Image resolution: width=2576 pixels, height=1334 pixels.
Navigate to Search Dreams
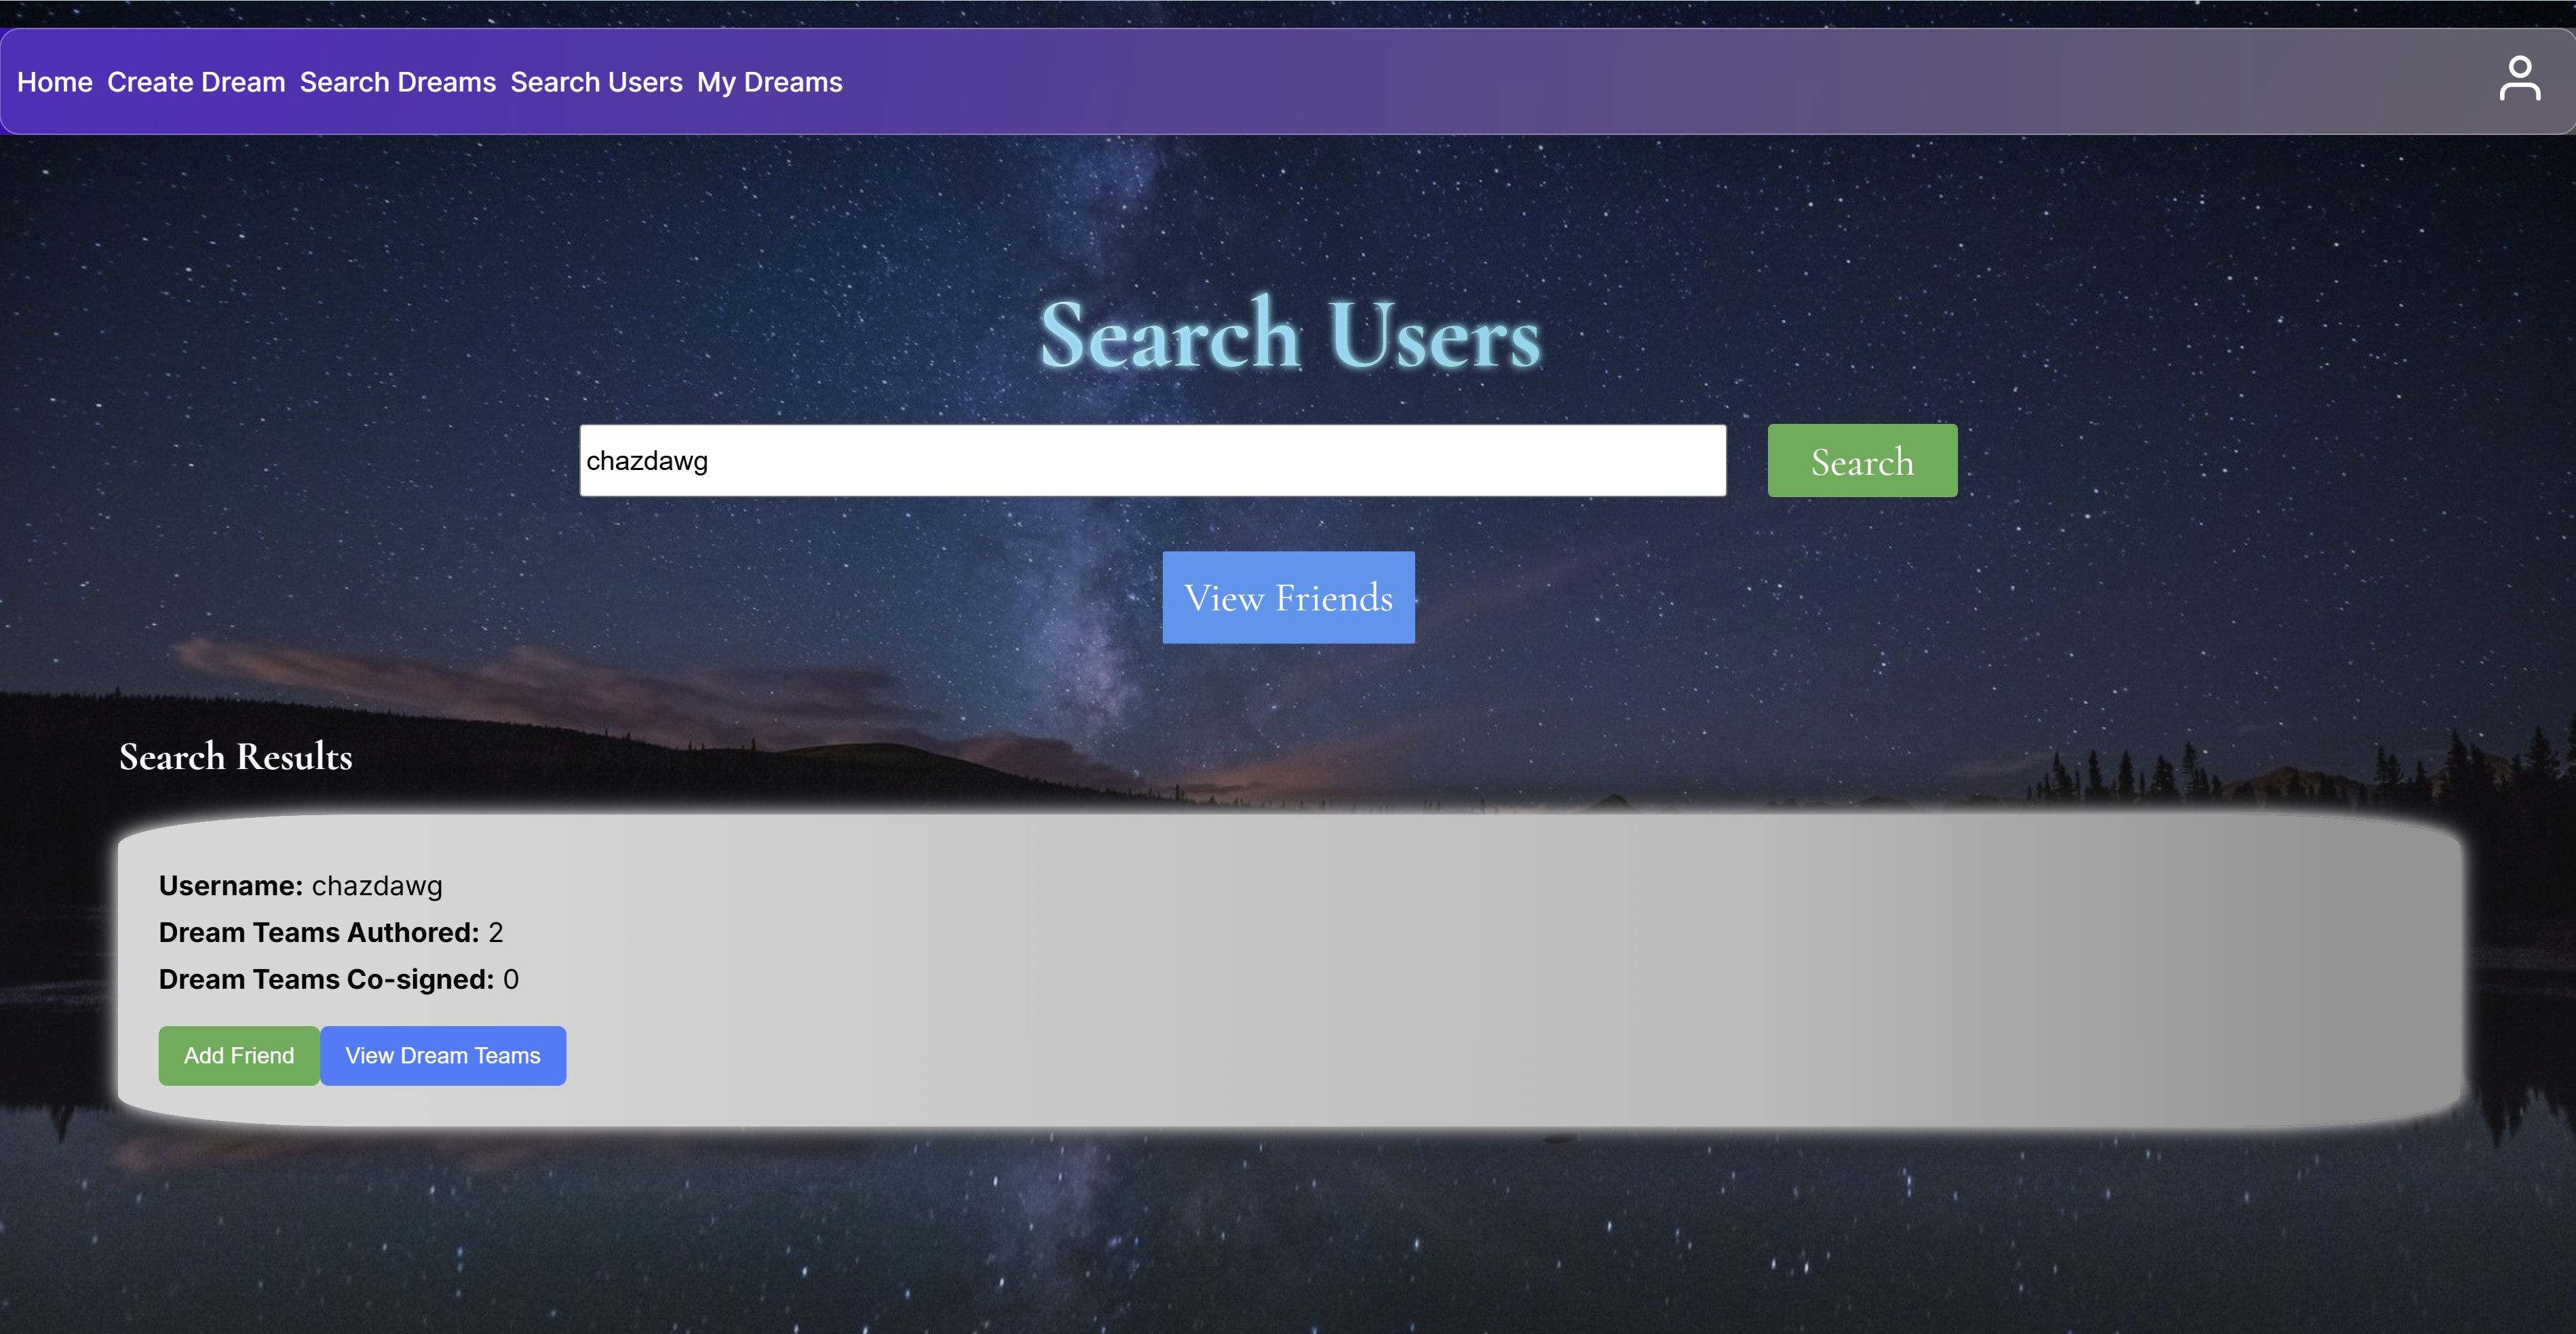click(x=398, y=82)
